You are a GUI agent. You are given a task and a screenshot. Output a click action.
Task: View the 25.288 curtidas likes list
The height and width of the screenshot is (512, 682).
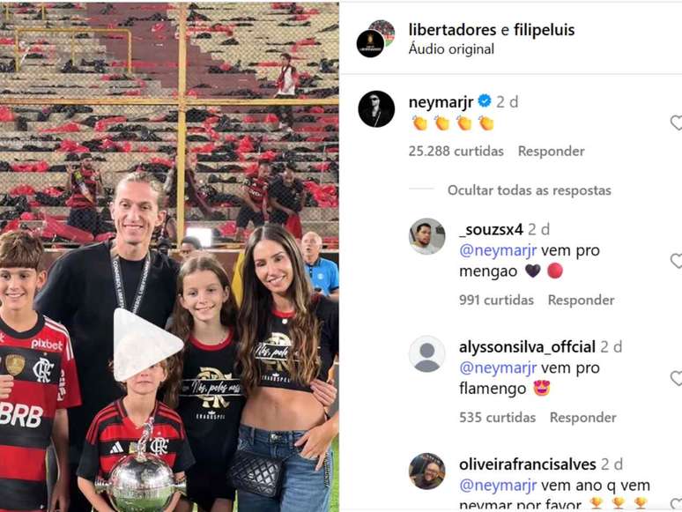point(456,151)
